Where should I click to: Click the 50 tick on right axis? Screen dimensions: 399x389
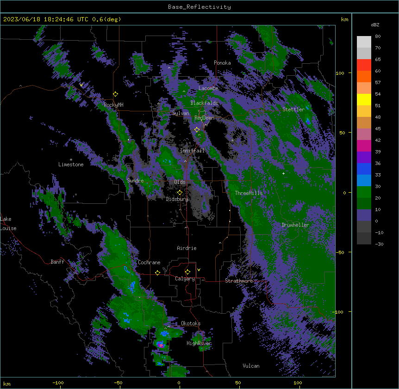[342, 133]
